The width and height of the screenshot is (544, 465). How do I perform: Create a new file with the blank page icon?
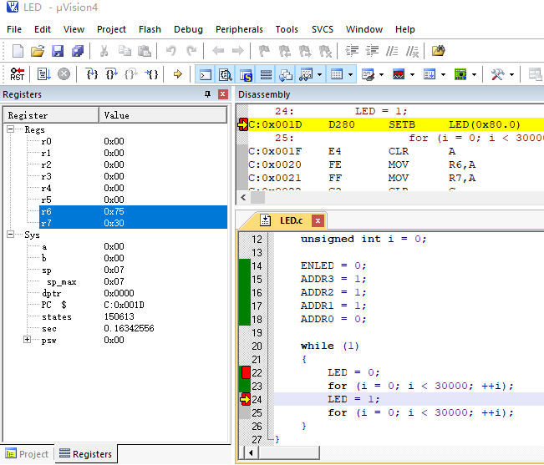pos(18,51)
